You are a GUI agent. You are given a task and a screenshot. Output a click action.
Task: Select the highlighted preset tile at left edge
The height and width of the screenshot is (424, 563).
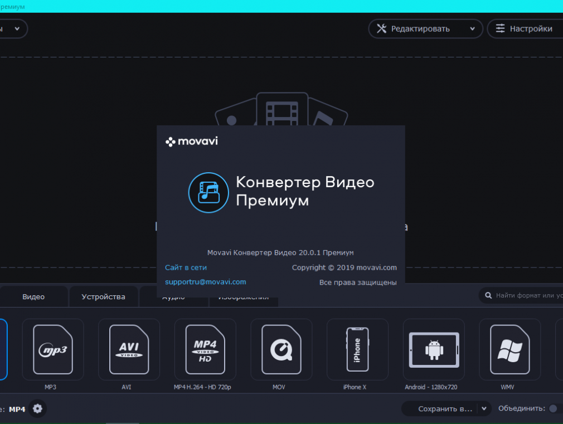[x=3, y=349]
